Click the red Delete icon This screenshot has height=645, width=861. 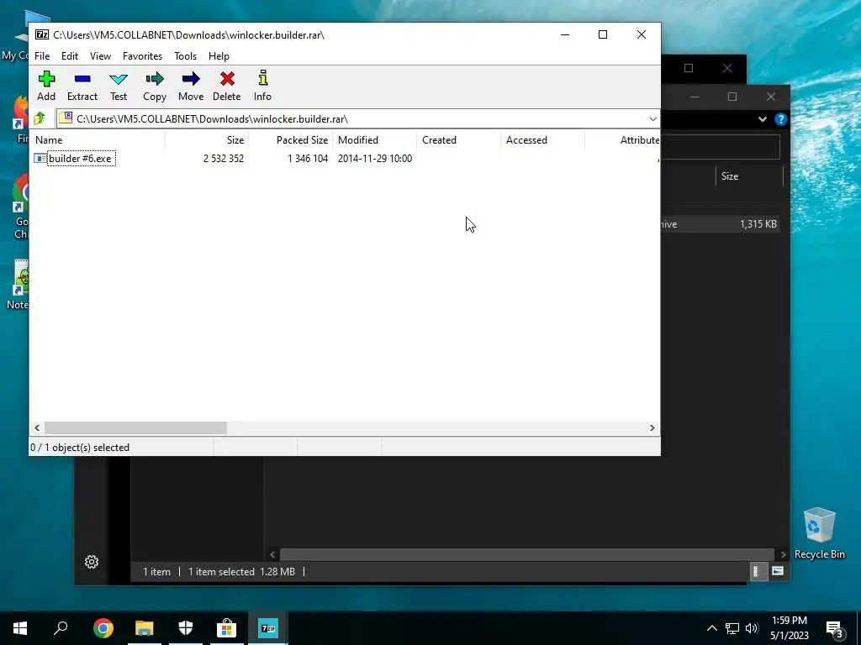point(227,79)
